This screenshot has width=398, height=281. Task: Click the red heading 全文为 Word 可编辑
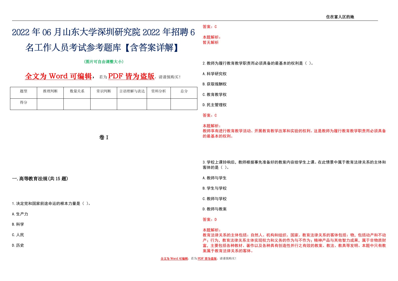pos(58,76)
